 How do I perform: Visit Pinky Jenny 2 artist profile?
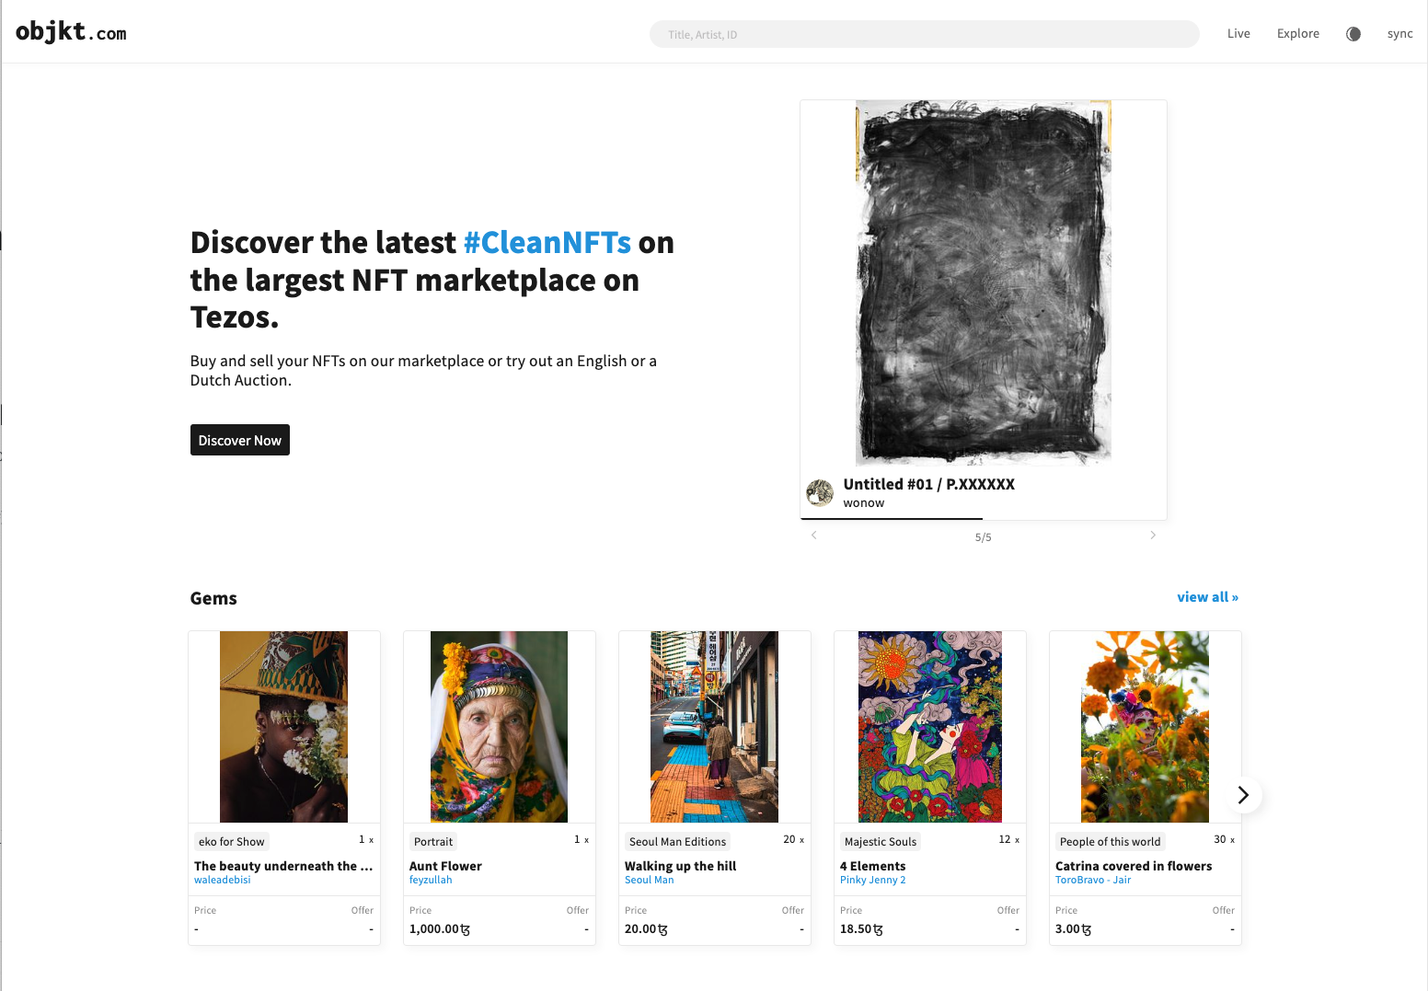click(872, 880)
